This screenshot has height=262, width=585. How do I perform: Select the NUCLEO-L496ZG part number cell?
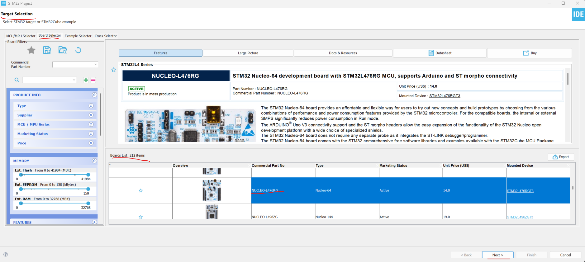coord(264,217)
